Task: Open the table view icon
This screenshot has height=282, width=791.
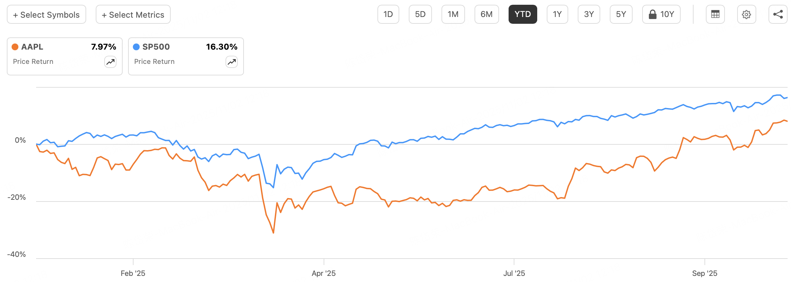Action: 715,14
